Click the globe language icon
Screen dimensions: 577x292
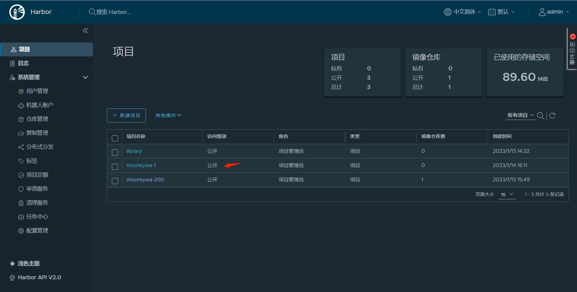[x=448, y=12]
